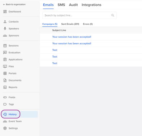Open Dashboard from the sidebar
The height and width of the screenshot is (136, 142).
pyautogui.click(x=15, y=11)
